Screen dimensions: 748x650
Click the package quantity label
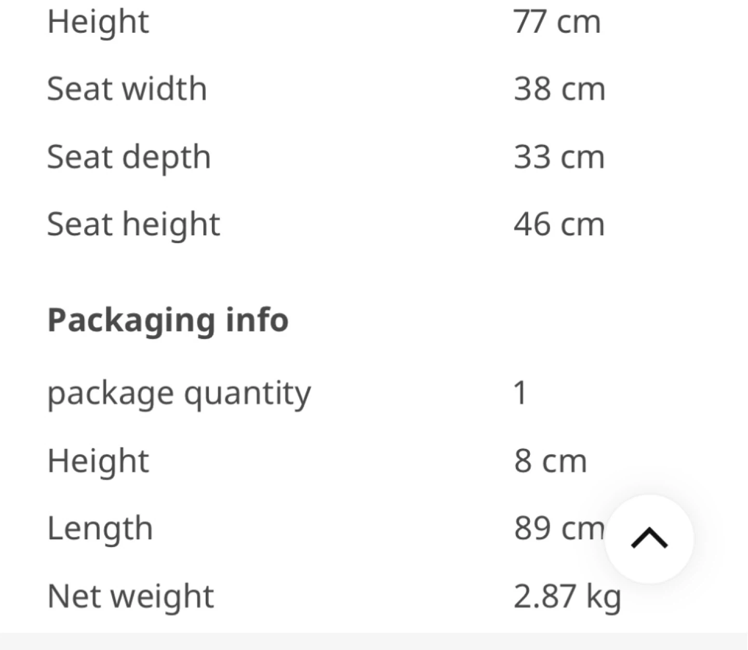[x=179, y=394]
